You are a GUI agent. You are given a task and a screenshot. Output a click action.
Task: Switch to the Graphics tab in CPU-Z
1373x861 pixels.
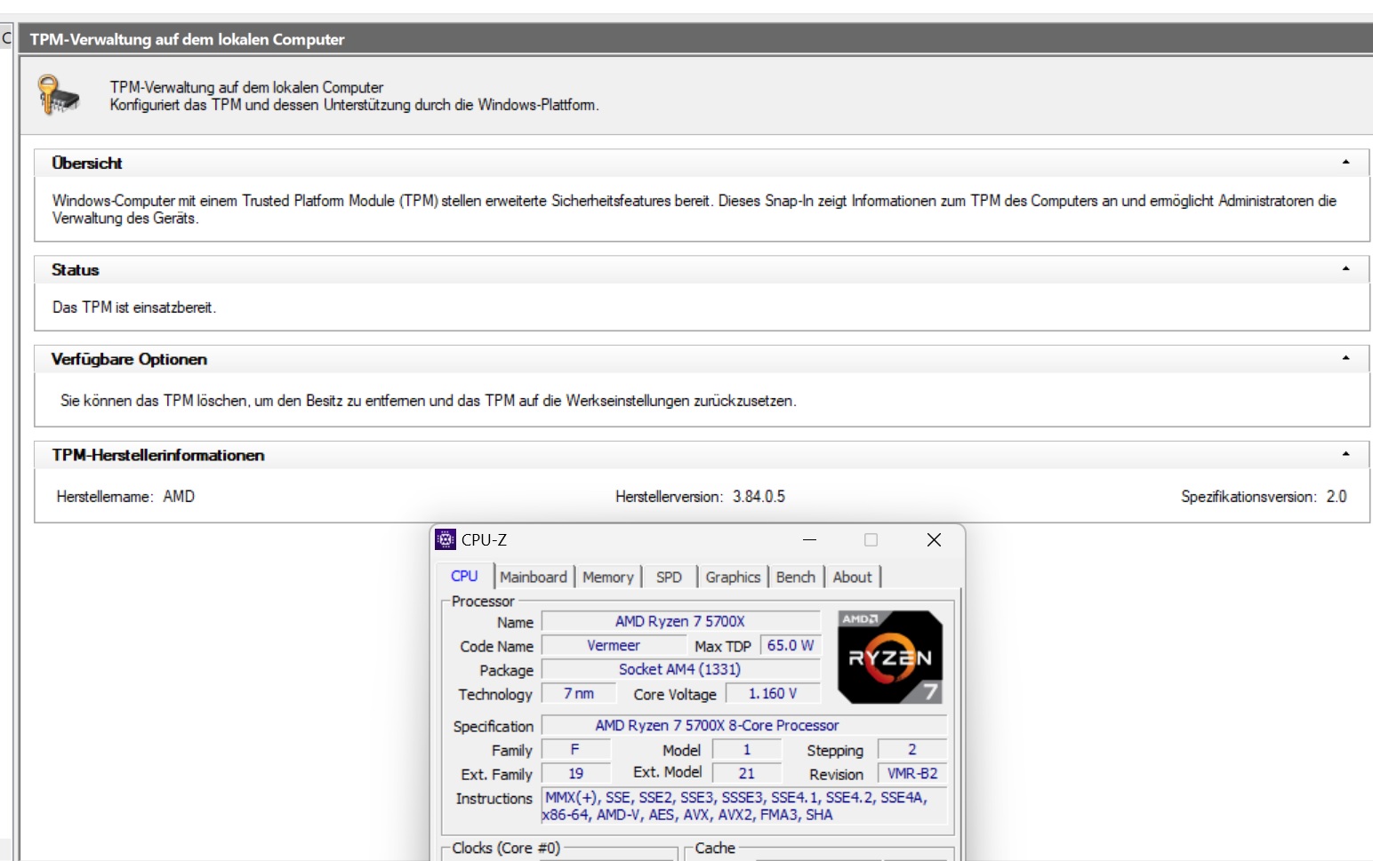point(733,577)
